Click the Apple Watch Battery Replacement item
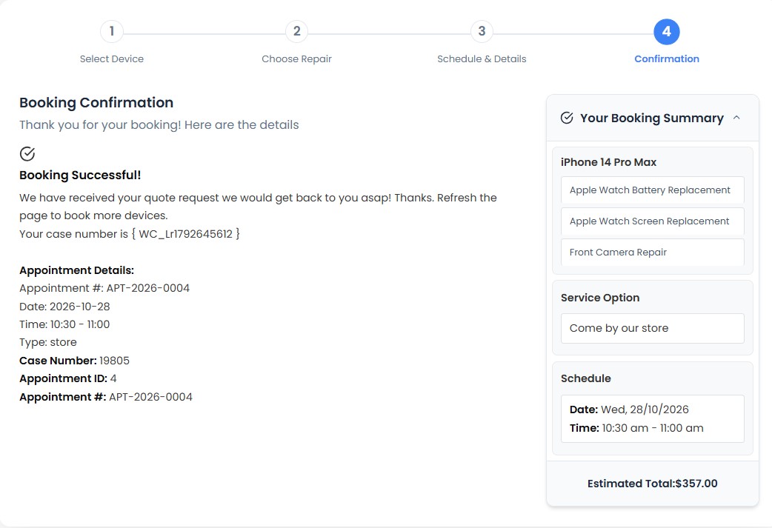 (653, 190)
